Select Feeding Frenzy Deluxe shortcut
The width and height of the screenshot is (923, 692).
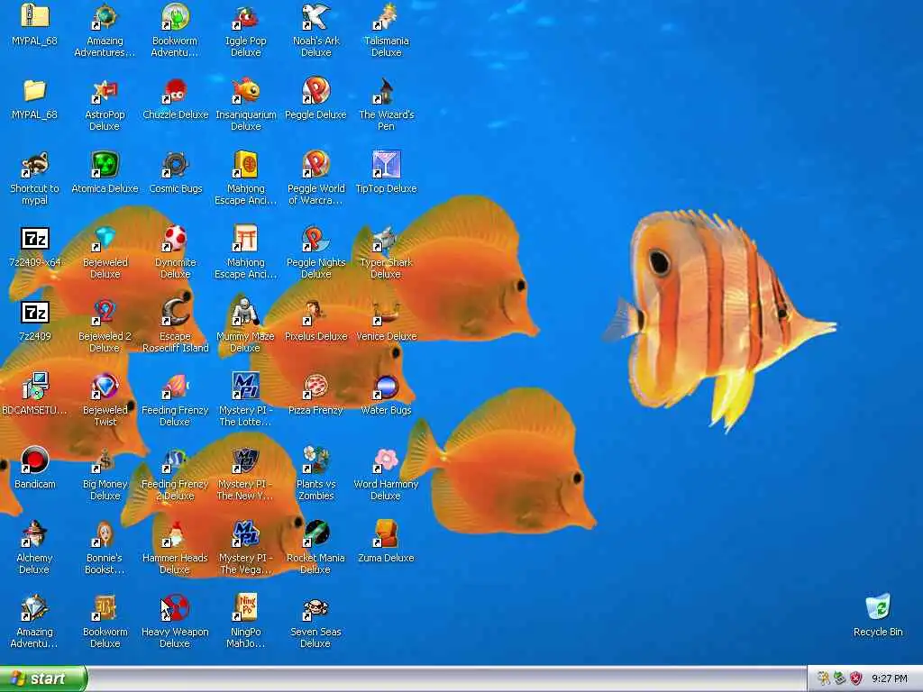pos(175,386)
